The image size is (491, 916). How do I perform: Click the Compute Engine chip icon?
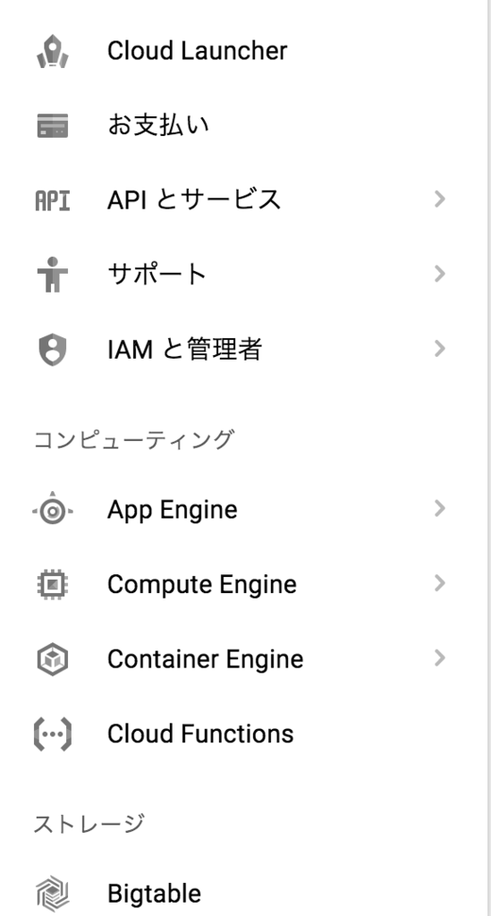(53, 584)
